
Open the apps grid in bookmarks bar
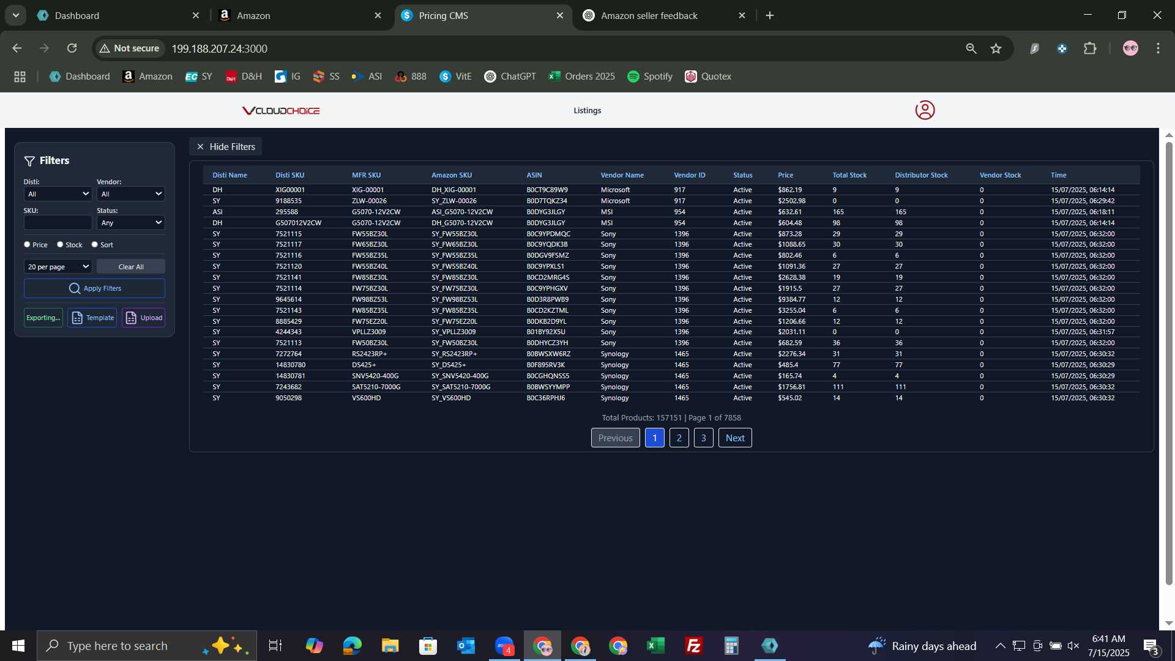pyautogui.click(x=20, y=77)
